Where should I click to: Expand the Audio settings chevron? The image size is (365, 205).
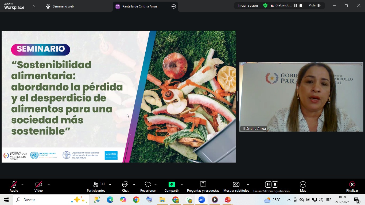(22, 184)
